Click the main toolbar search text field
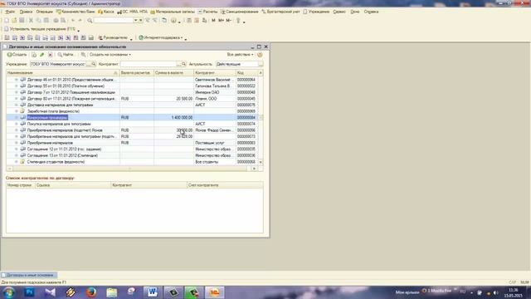 (114, 20)
